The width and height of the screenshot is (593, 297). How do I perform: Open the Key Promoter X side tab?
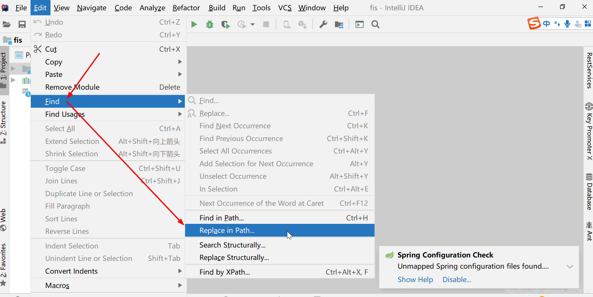[589, 131]
